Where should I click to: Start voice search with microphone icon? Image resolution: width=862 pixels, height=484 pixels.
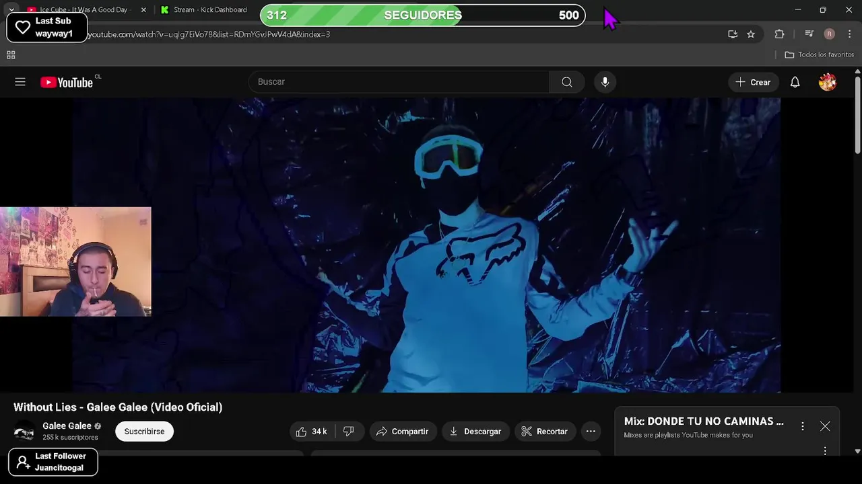point(605,82)
